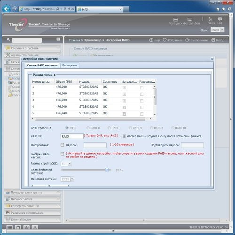Click the file system percentage slider handle
Image resolution: width=235 pixels, height=235 pixels.
click(107, 170)
